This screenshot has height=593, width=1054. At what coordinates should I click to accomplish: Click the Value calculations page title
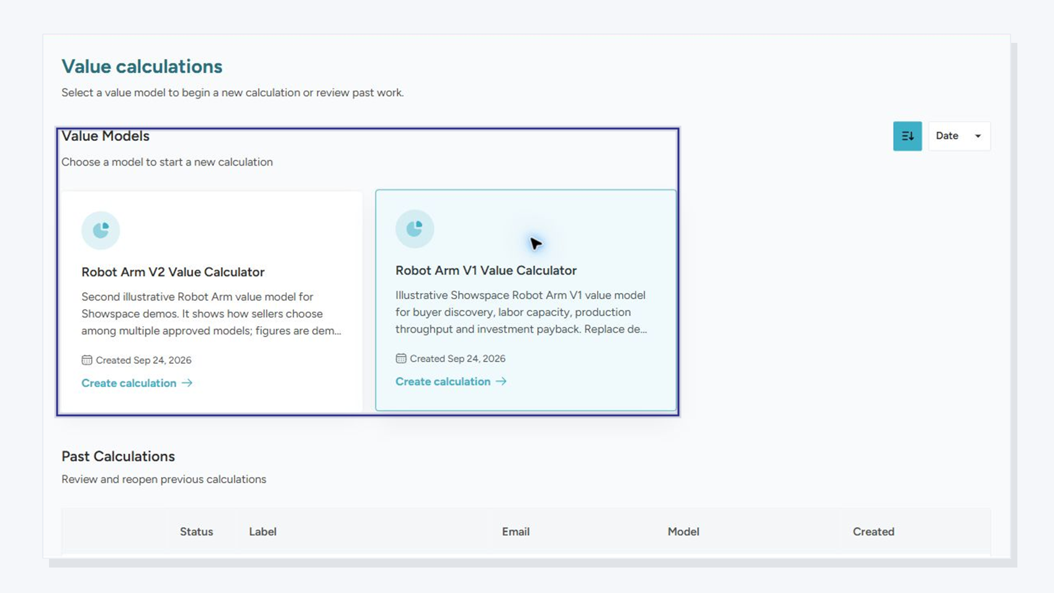(x=142, y=66)
